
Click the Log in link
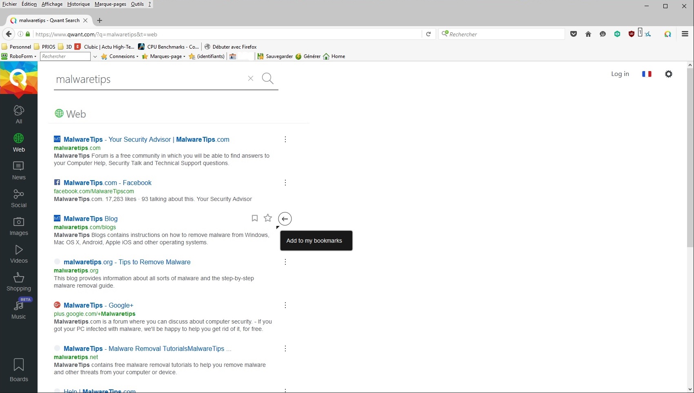pos(620,74)
